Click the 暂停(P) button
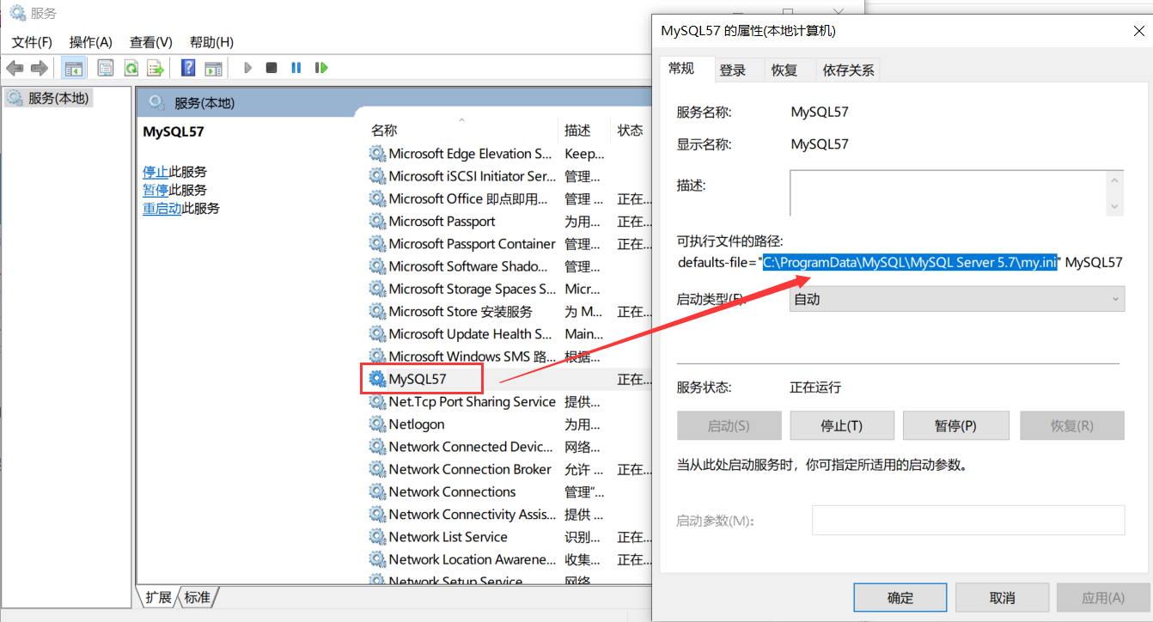1153x622 pixels. [956, 425]
